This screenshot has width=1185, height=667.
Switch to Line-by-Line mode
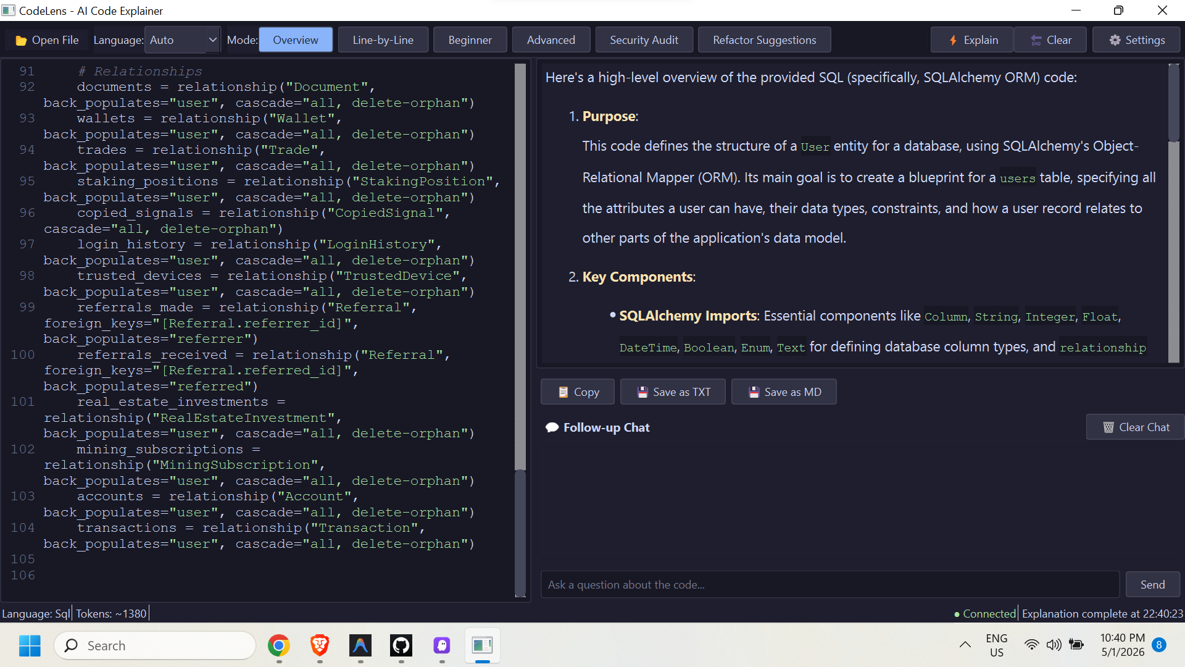[383, 40]
